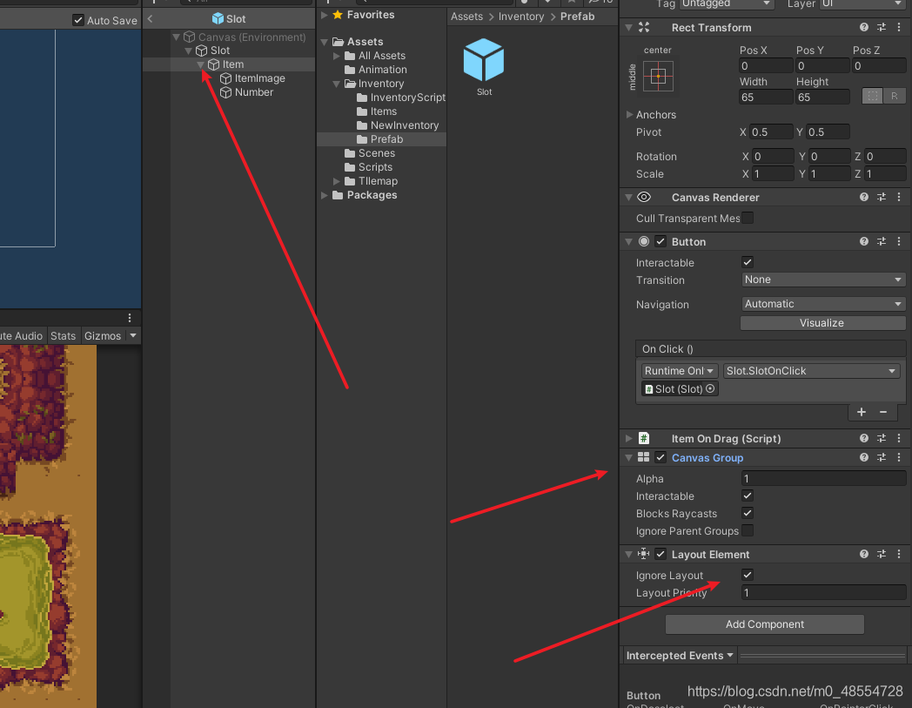The width and height of the screenshot is (912, 708).
Task: Expand the Packages folder
Action: [x=325, y=195]
